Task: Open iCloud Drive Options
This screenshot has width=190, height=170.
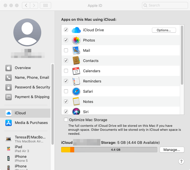Action: [x=164, y=30]
